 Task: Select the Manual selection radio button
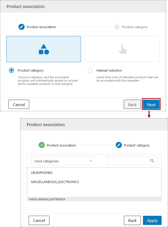pos(90,70)
